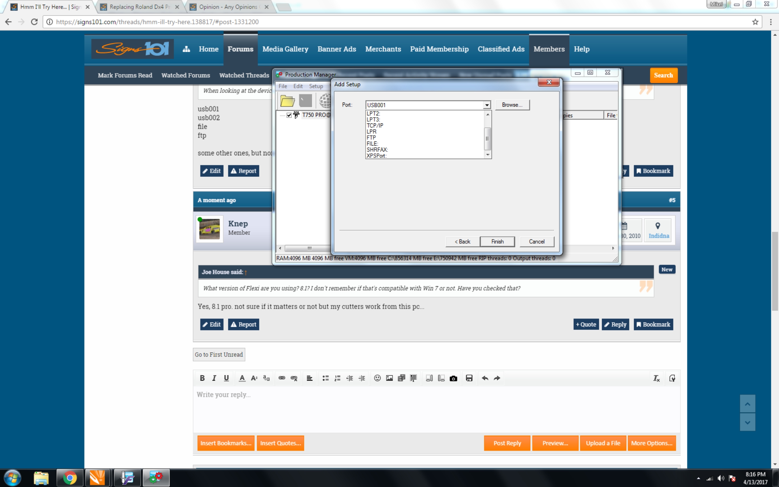The width and height of the screenshot is (779, 487).
Task: Click the orange Search button
Action: tap(663, 75)
